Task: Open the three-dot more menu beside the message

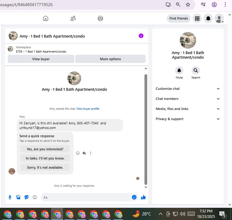Action: coord(91,153)
